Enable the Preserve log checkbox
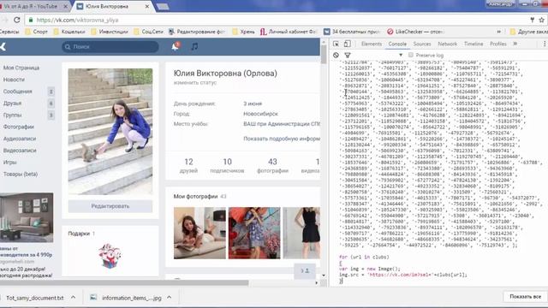Screen dimensions: 548x308 click(411, 55)
